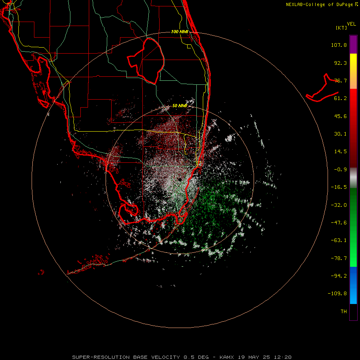360x360 pixels.
Task: Select the 107.8 scale value
Action: (x=339, y=45)
